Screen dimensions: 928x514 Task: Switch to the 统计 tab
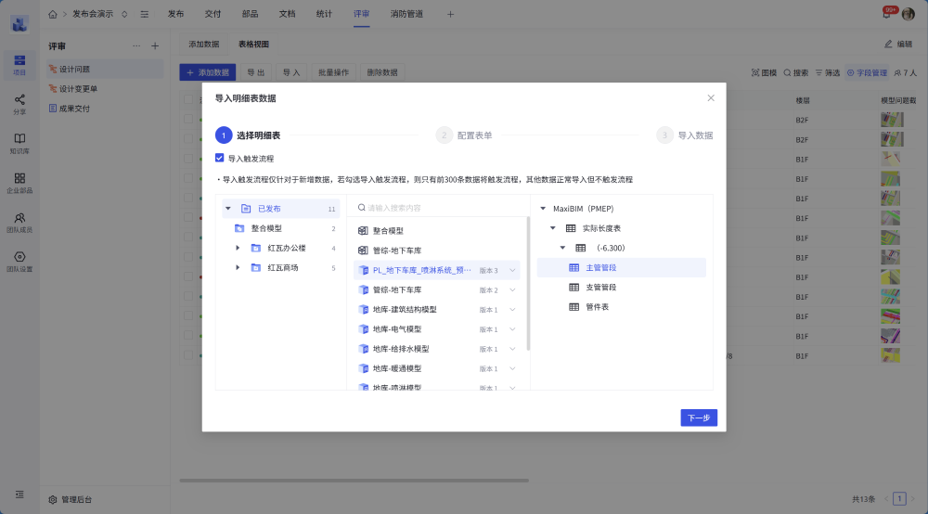coord(324,14)
